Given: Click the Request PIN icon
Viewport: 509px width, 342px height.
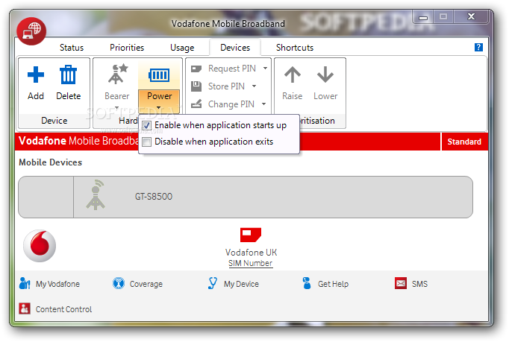Looking at the screenshot, I should [x=196, y=69].
